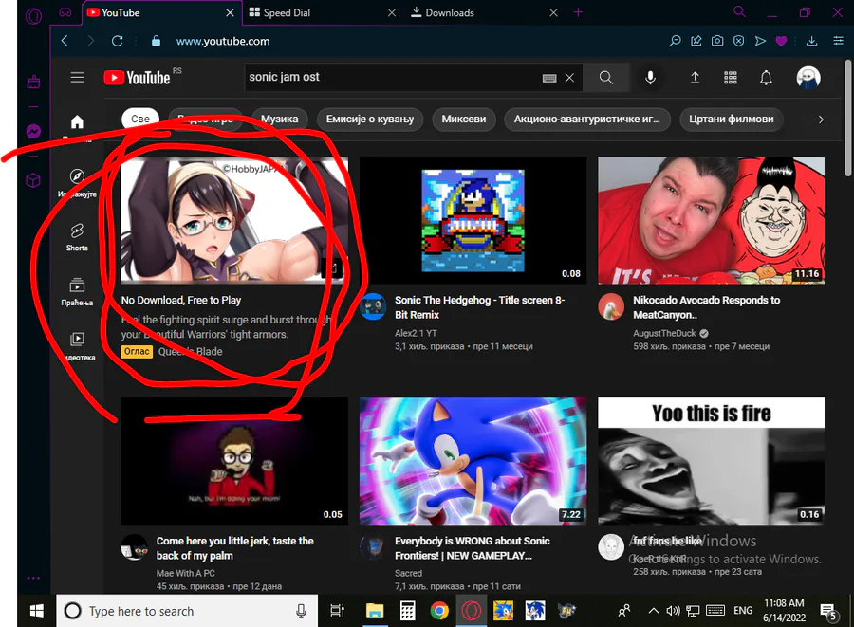Click the heart bookmark icon in address bar
The width and height of the screenshot is (854, 627).
click(x=781, y=41)
